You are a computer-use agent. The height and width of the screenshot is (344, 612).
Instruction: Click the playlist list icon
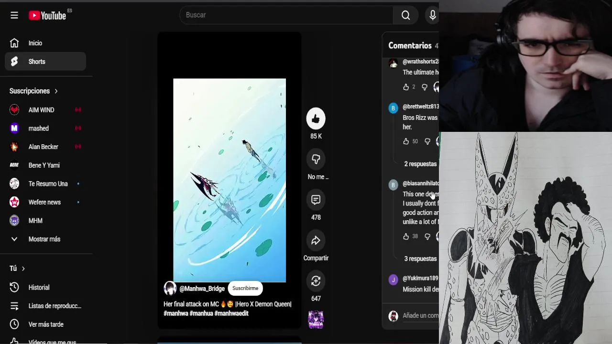14,306
